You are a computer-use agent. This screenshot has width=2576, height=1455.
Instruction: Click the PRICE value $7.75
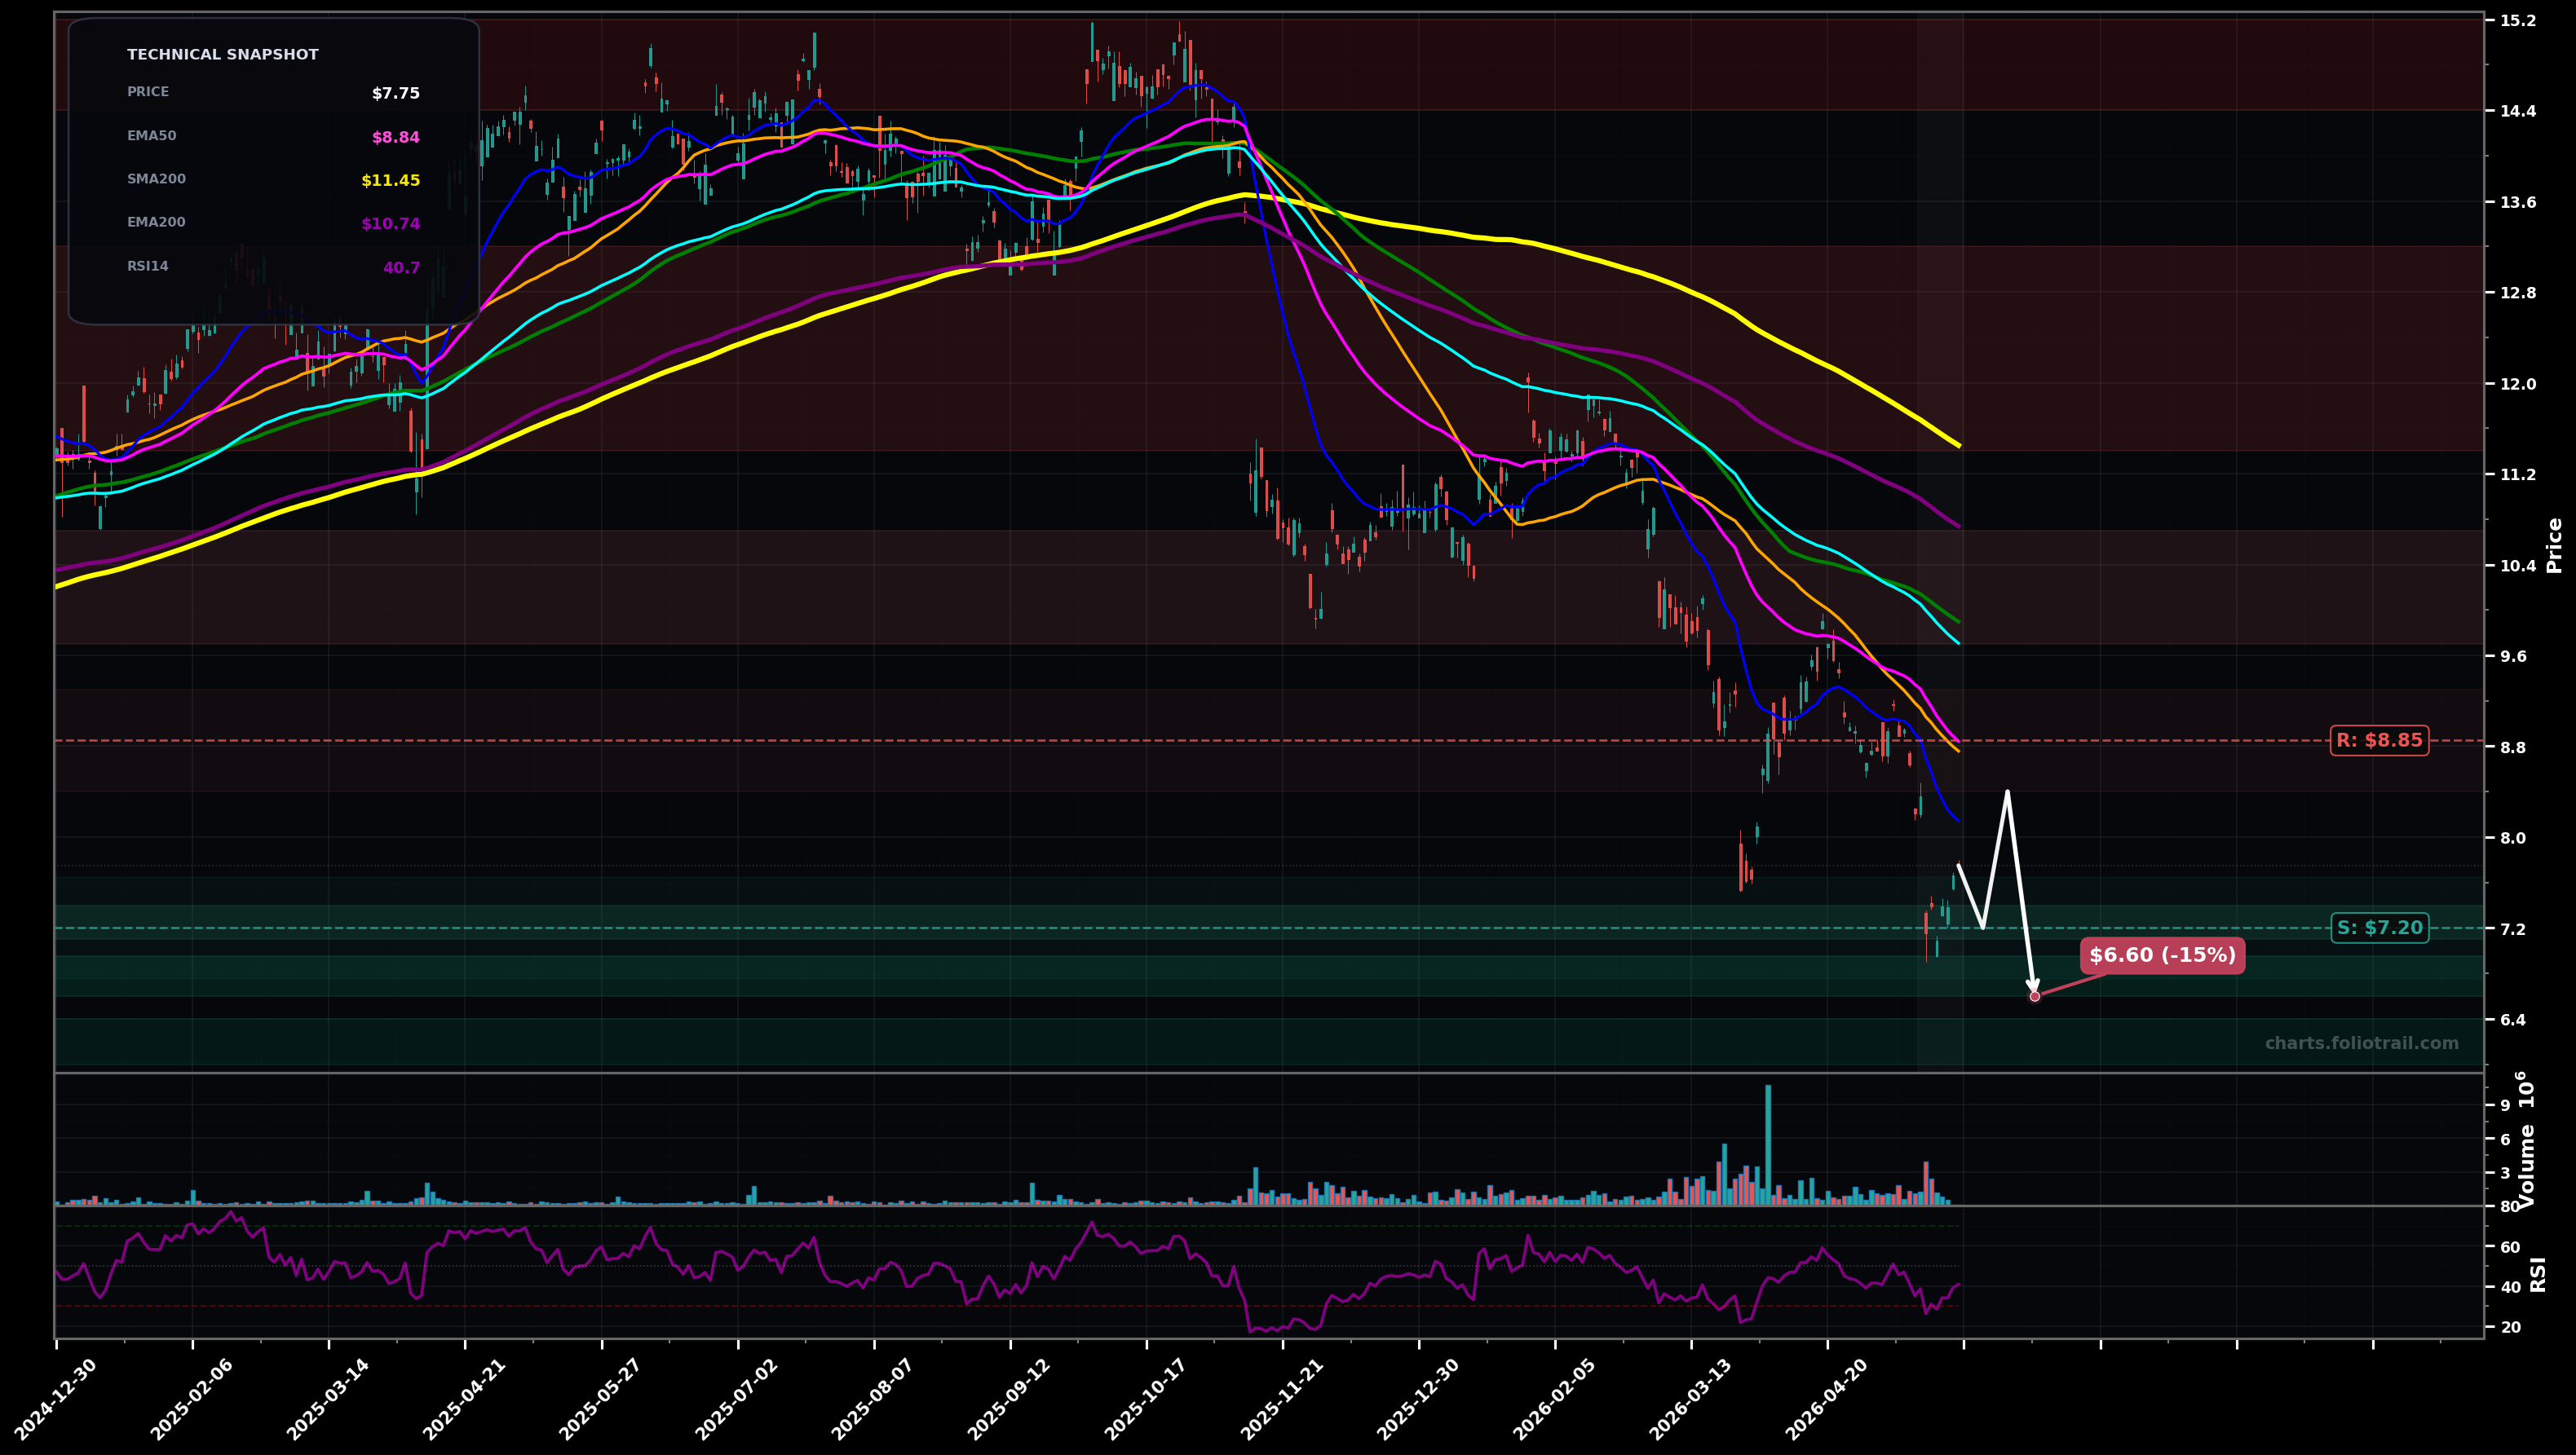pos(396,94)
